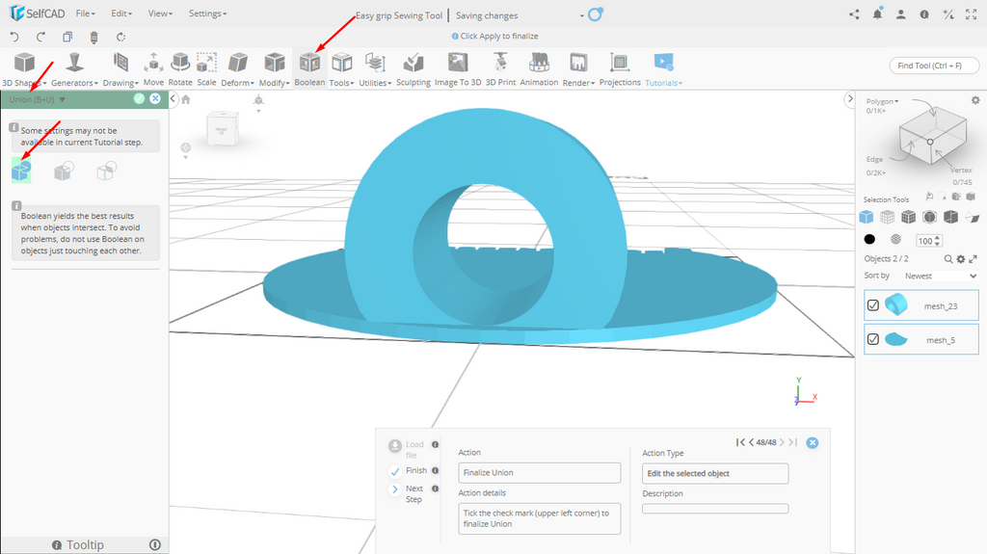
Task: Select the Difference boolean mode icon
Action: 64,171
